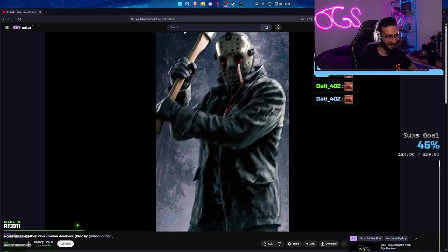This screenshot has height=252, width=448.
Task: Activate voice search microphone icon
Action: (x=278, y=27)
